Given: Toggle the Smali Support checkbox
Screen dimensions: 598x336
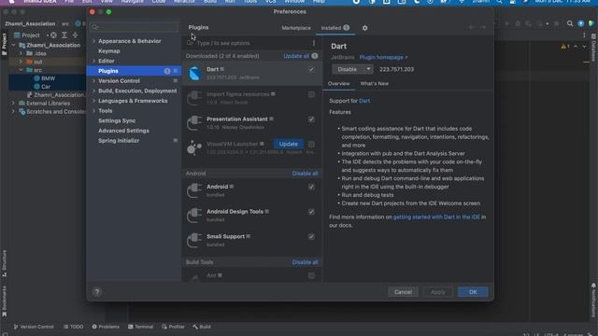Looking at the screenshot, I should coord(311,236).
